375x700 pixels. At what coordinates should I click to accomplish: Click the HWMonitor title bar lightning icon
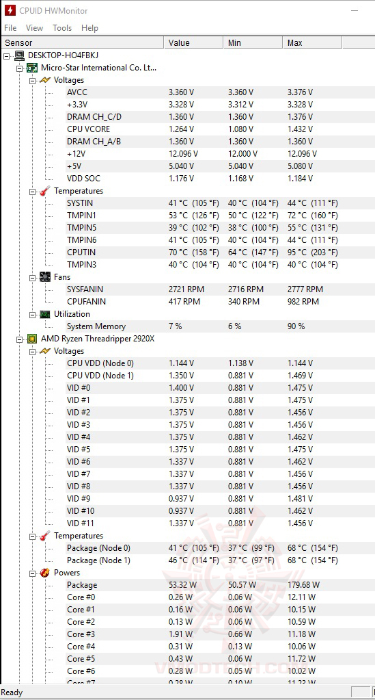(9, 10)
